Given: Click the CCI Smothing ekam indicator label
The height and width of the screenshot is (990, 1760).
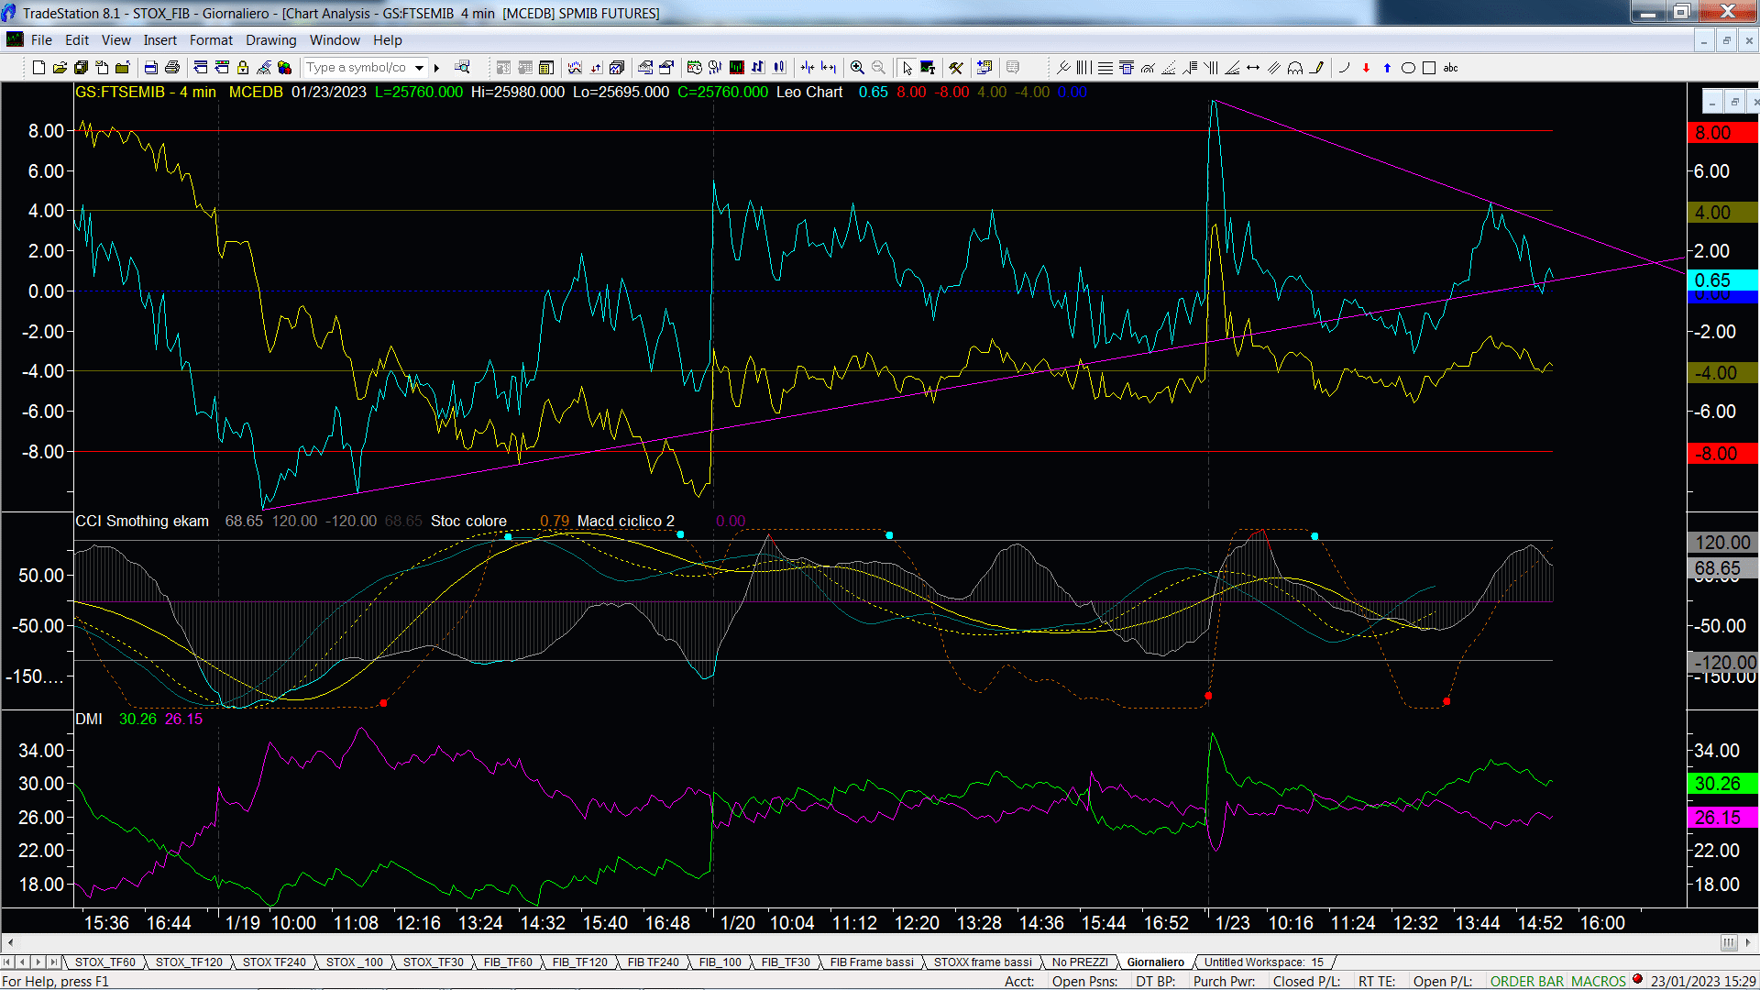Looking at the screenshot, I should tap(142, 521).
